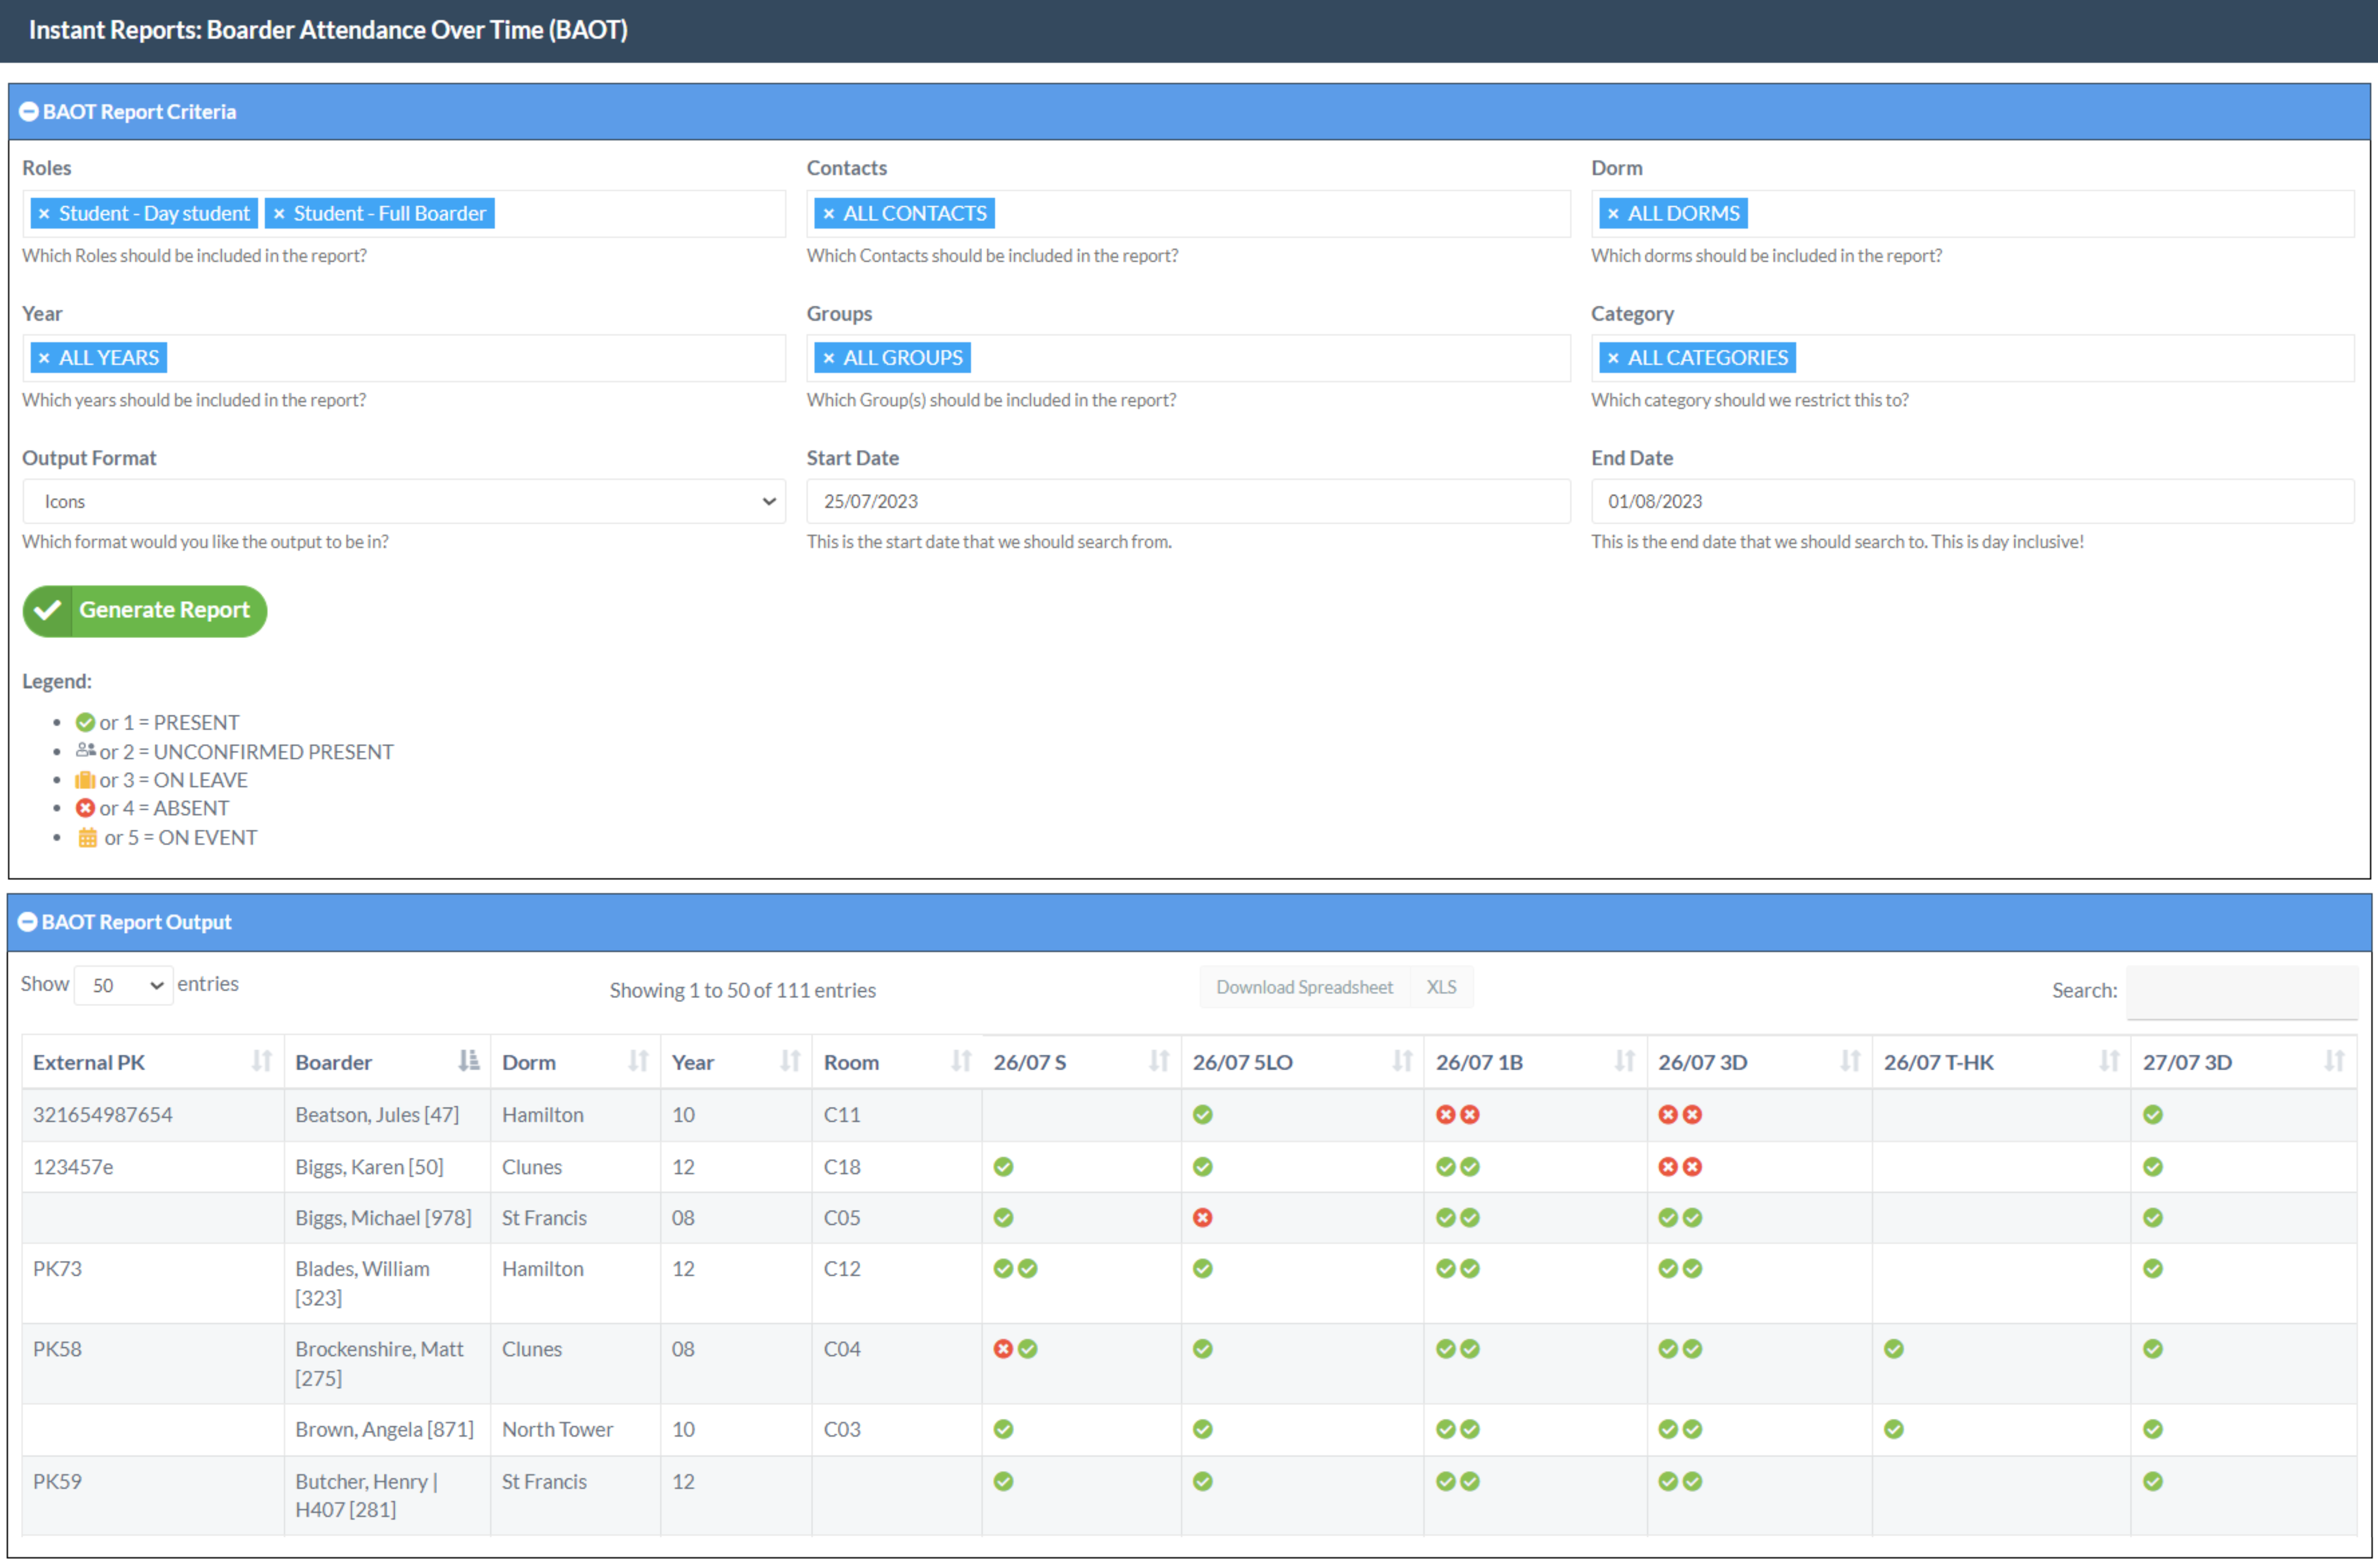The height and width of the screenshot is (1568, 2378).
Task: Delete ALL GROUPS tag with x icon
Action: pyautogui.click(x=828, y=357)
